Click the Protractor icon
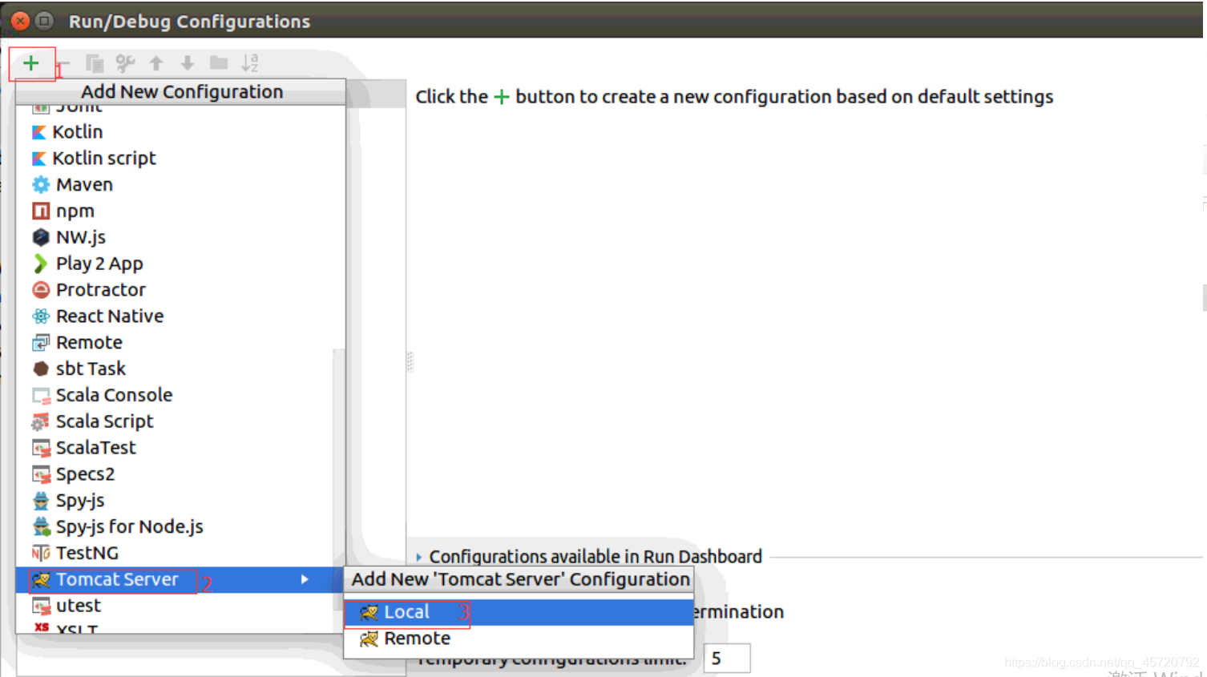Image resolution: width=1207 pixels, height=677 pixels. click(x=41, y=290)
